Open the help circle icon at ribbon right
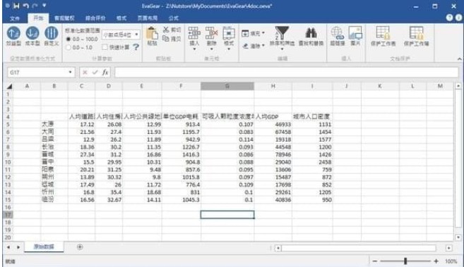Screen dimensions: 464x267 [449, 18]
